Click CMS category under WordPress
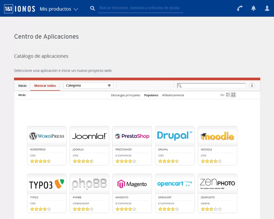Image resolution: width=274 pixels, height=219 pixels. click(x=33, y=155)
